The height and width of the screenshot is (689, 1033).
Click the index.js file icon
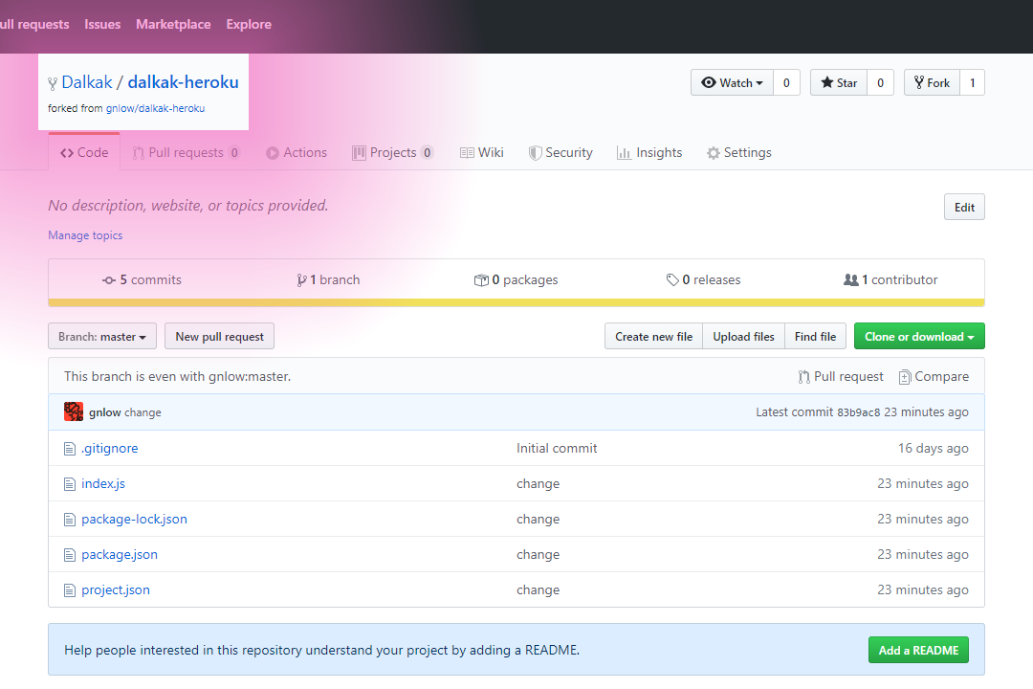pyautogui.click(x=69, y=484)
